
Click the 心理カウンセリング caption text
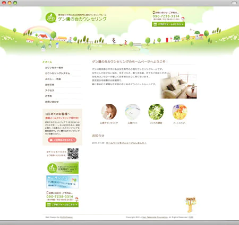109,123
